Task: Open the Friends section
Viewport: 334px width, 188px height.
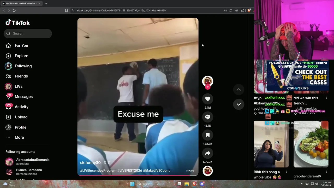Action: (16, 76)
